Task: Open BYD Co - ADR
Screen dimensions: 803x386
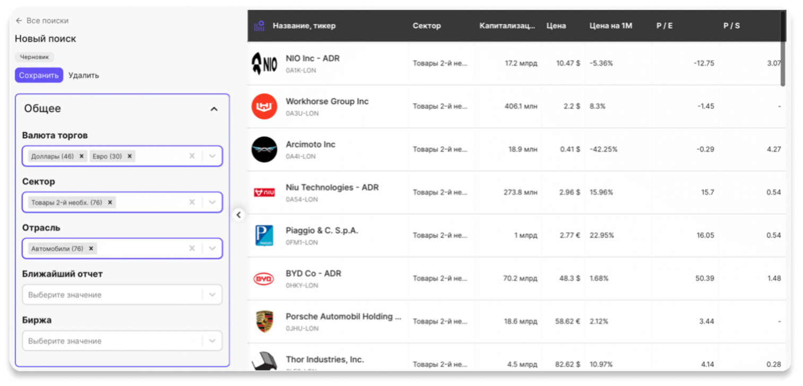Action: (314, 273)
